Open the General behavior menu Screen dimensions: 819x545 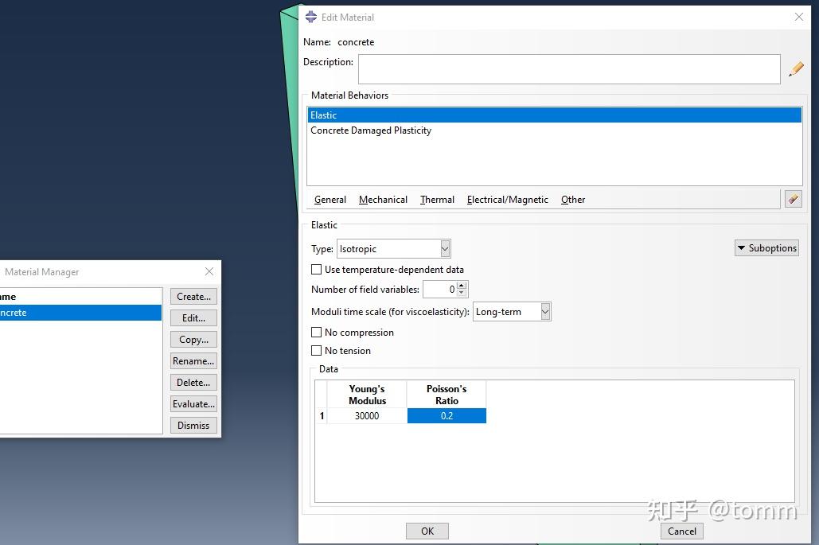click(329, 200)
